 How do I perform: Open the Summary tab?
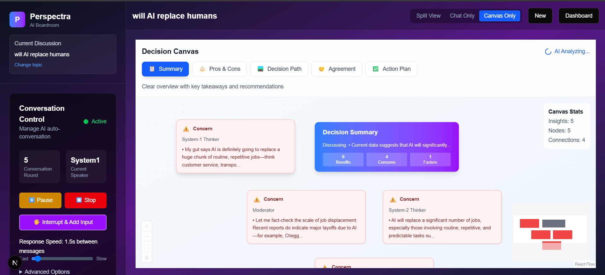coord(165,69)
